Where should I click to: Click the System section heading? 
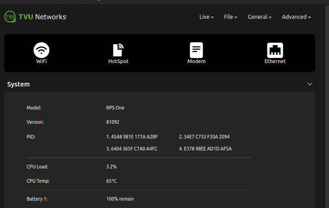tap(18, 84)
